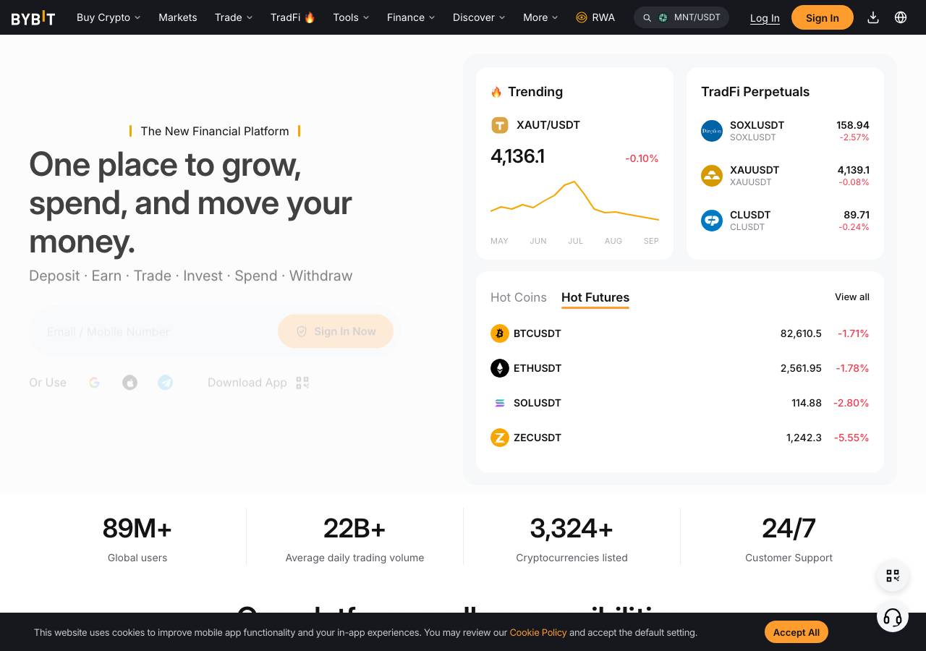Click the Log In link
Viewport: 926px width, 651px height.
click(x=765, y=18)
